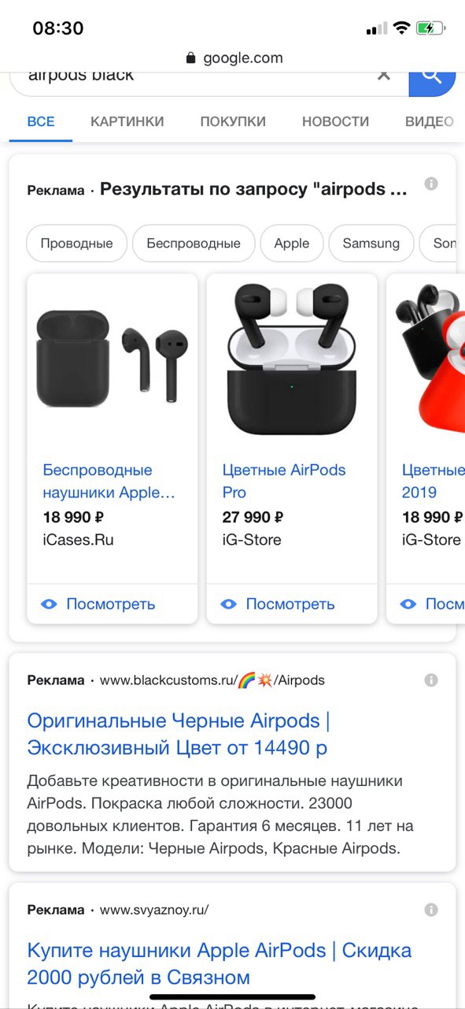Tap the blue search magnifier button
The image size is (465, 1009).
pyautogui.click(x=432, y=79)
